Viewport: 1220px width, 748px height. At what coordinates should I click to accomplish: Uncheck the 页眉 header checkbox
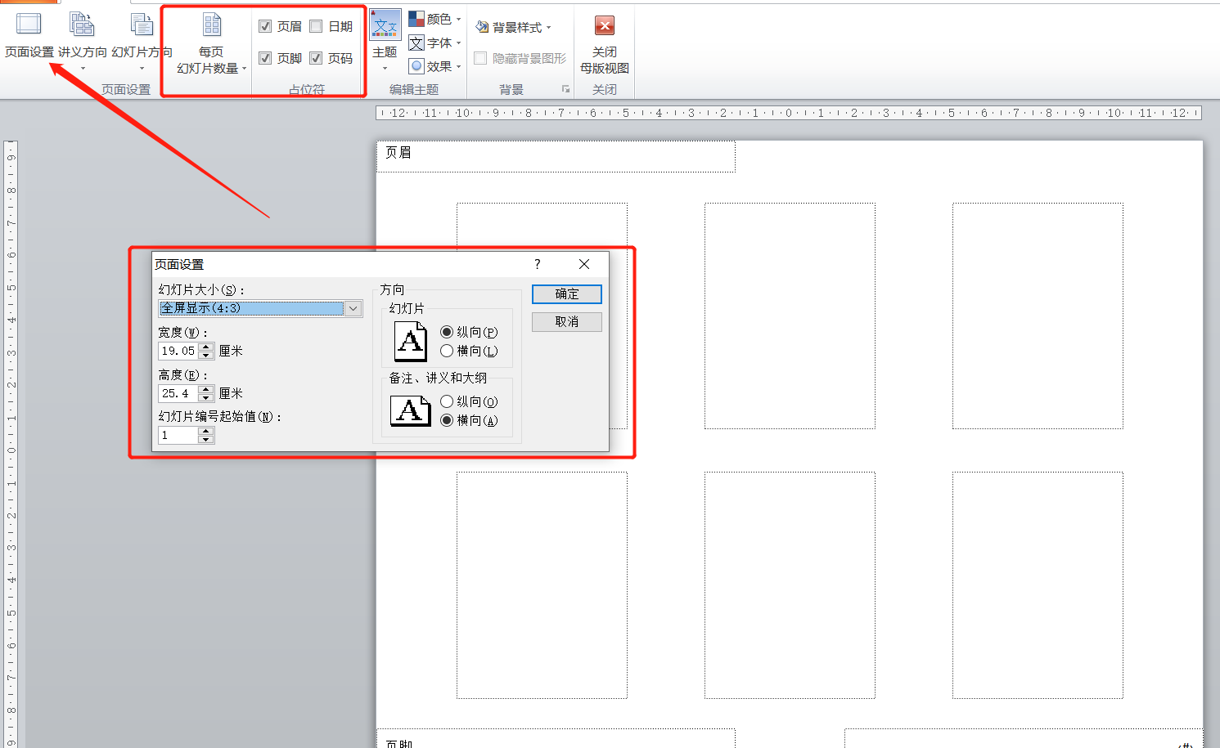click(265, 26)
